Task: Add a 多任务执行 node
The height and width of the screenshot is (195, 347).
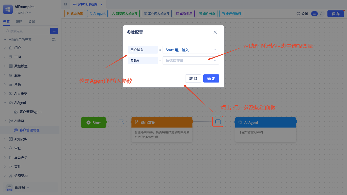Action: pos(231,14)
